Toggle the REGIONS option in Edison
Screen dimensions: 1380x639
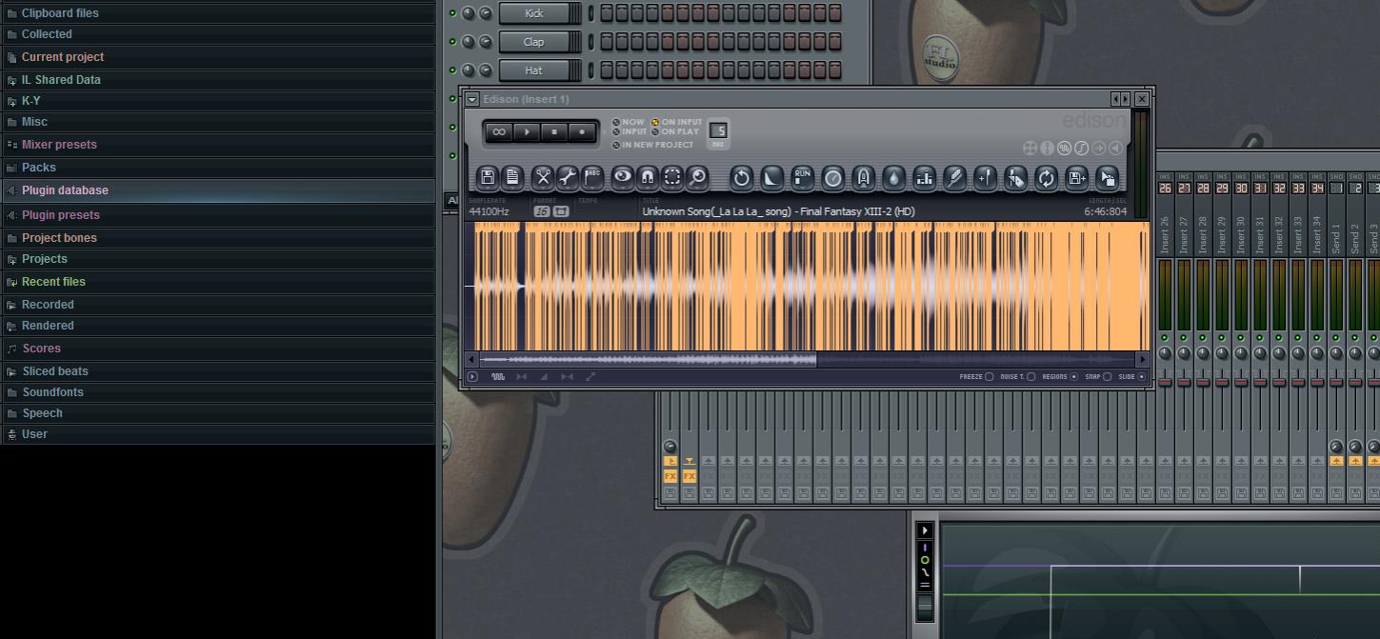click(x=1060, y=377)
